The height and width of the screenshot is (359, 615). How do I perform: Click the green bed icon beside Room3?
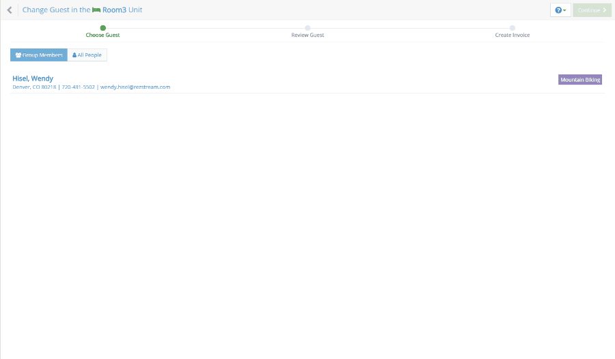[96, 10]
